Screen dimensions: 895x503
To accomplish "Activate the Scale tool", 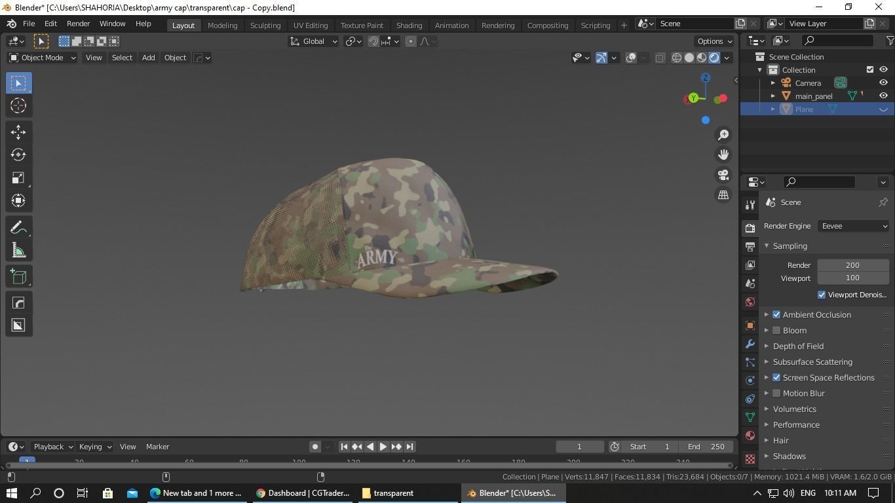I will click(x=18, y=178).
